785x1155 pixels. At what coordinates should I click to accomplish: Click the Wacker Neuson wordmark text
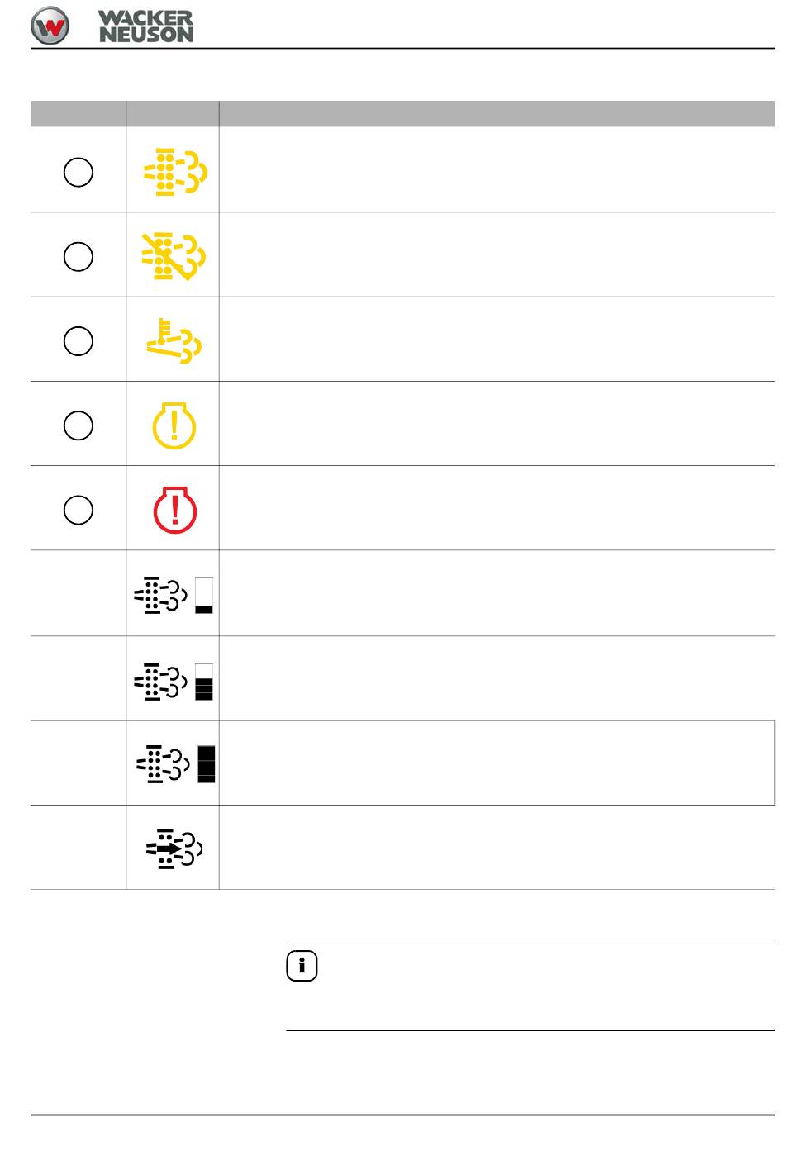pos(146,26)
